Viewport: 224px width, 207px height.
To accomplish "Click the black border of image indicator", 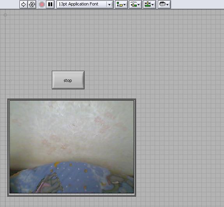I will coord(72,100).
